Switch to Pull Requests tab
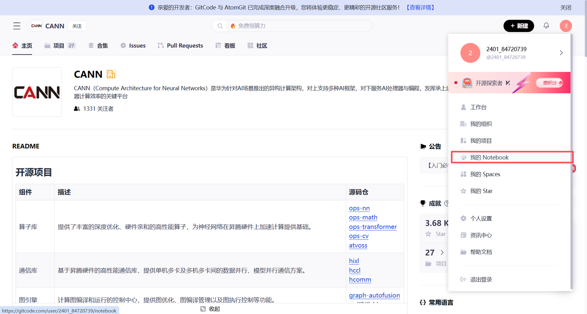The width and height of the screenshot is (587, 314). point(180,46)
